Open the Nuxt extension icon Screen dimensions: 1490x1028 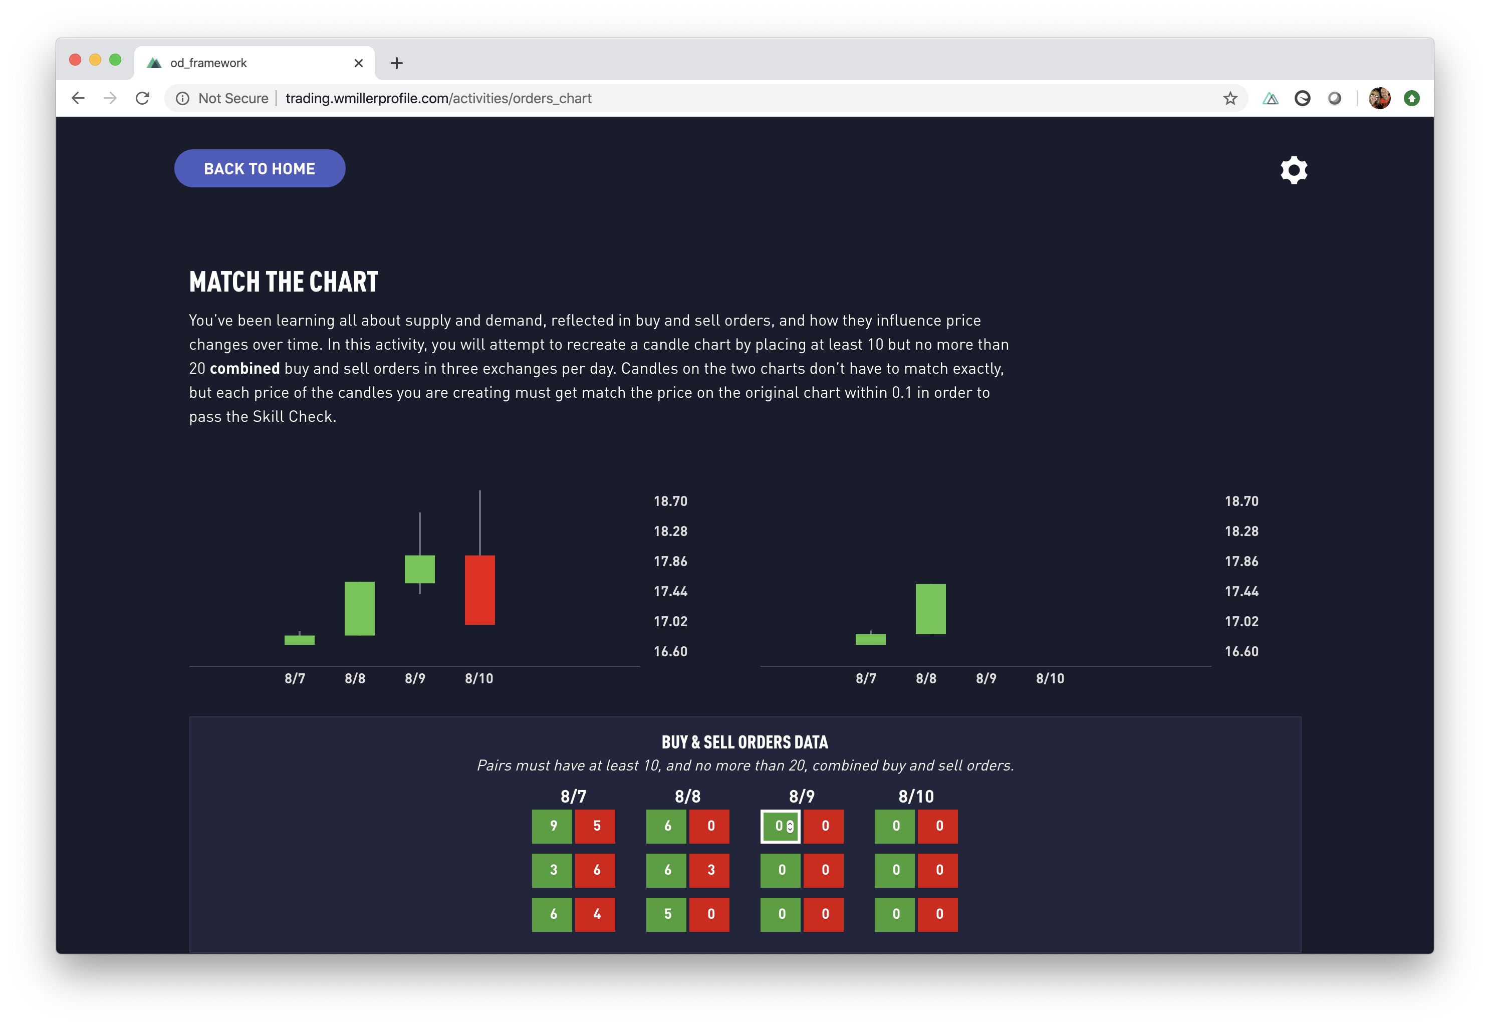coord(1270,98)
